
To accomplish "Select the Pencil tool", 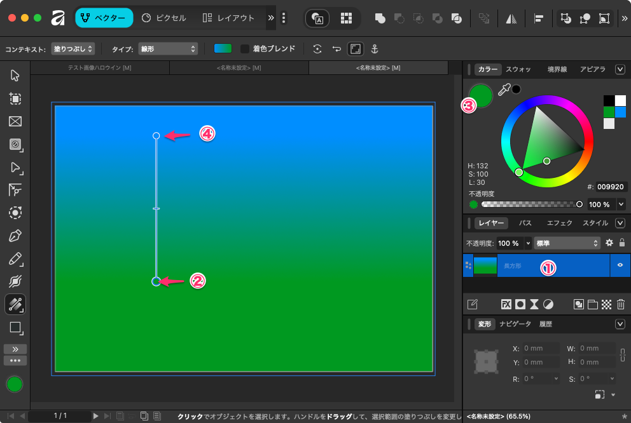I will pos(15,259).
